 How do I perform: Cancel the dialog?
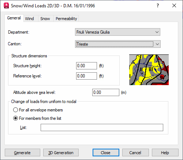pos(135,153)
